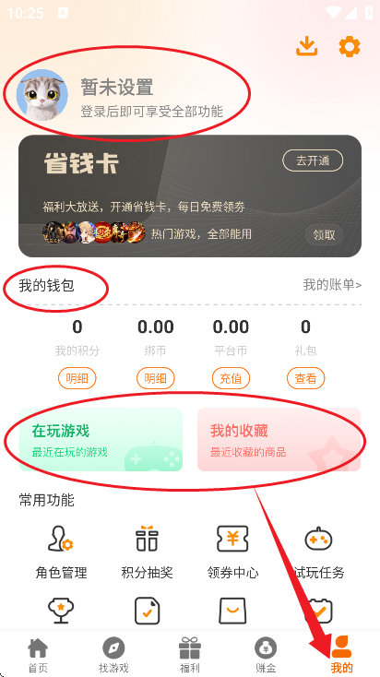The width and height of the screenshot is (380, 677).
Task: Open 角色管理 role management icon
Action: [61, 539]
